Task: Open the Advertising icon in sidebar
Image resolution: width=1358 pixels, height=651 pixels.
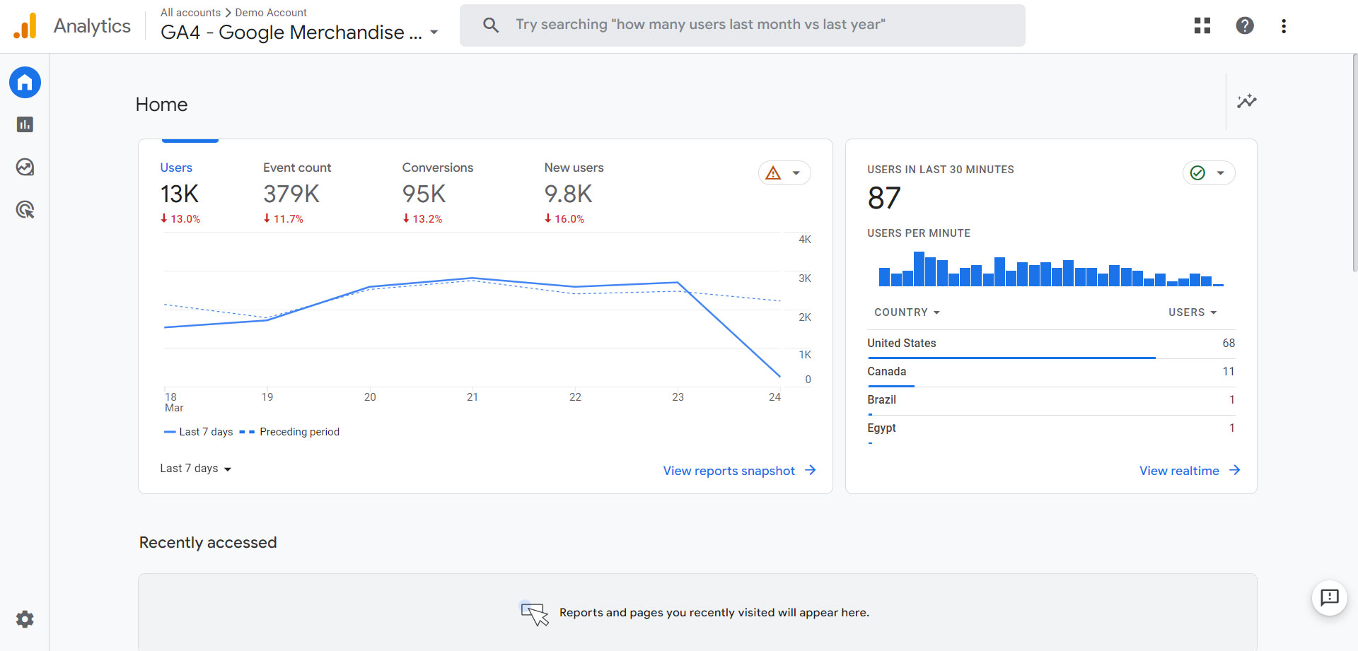Action: pos(25,210)
